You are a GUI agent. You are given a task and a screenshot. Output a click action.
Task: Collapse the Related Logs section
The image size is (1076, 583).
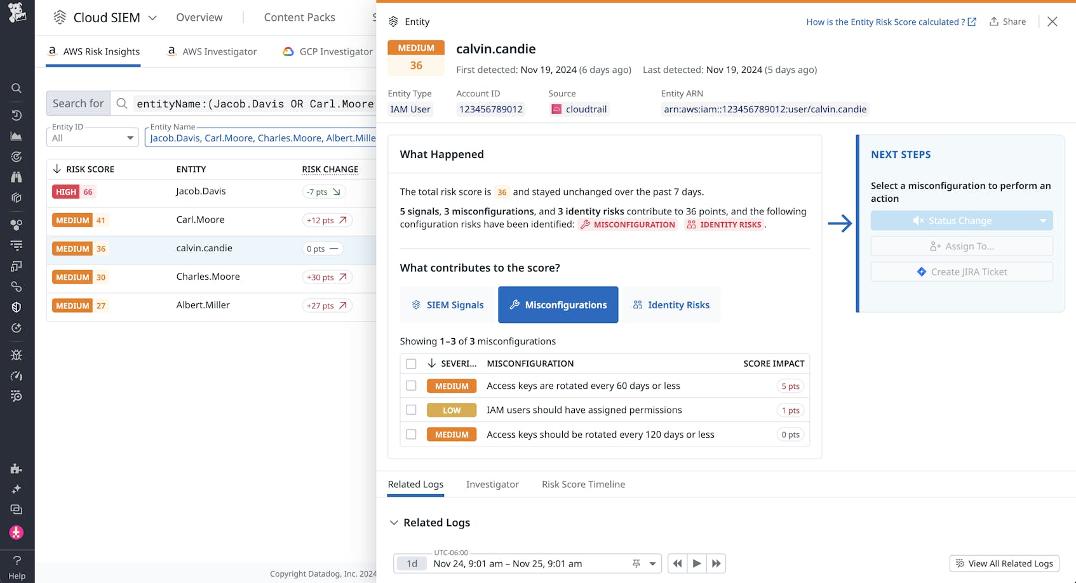pos(394,522)
